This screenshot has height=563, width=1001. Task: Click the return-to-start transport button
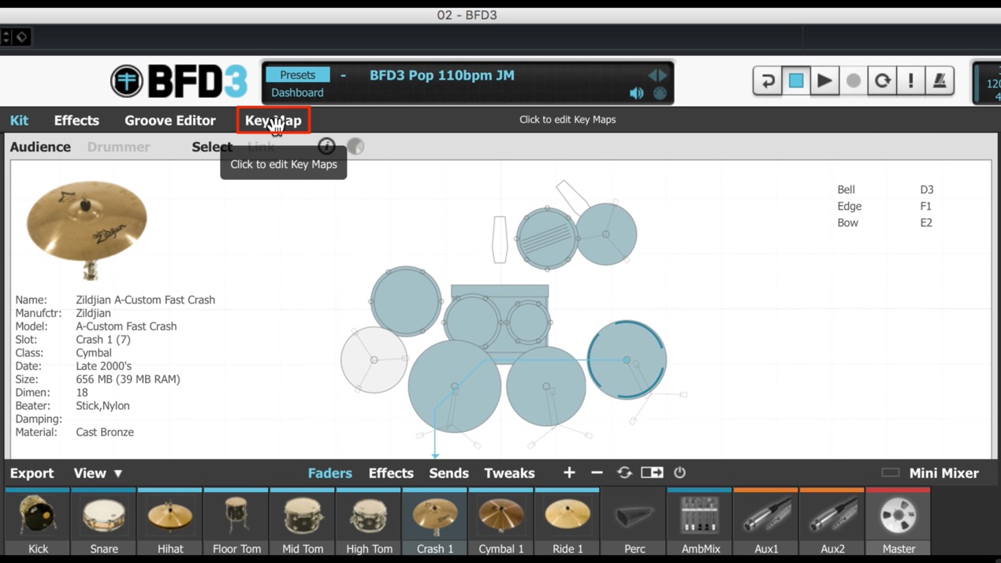pyautogui.click(x=767, y=80)
